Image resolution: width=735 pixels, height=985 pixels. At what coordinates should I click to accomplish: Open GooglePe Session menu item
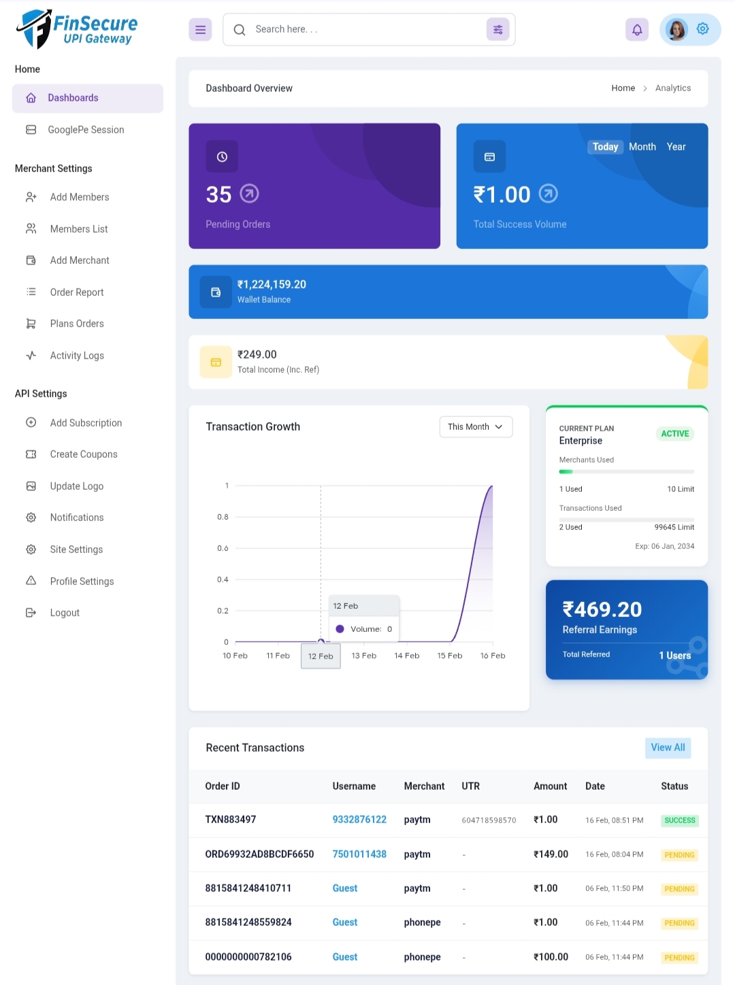click(x=86, y=130)
